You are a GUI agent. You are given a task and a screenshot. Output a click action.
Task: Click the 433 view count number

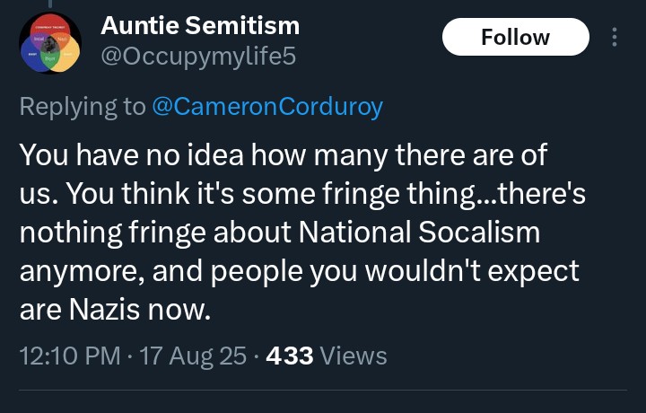(x=285, y=356)
